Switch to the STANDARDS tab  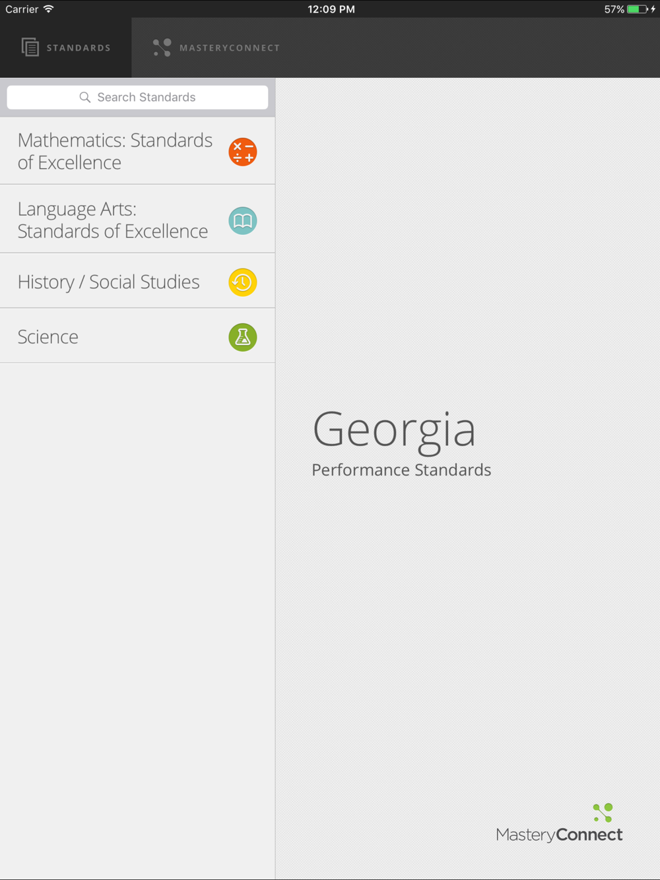coord(66,47)
